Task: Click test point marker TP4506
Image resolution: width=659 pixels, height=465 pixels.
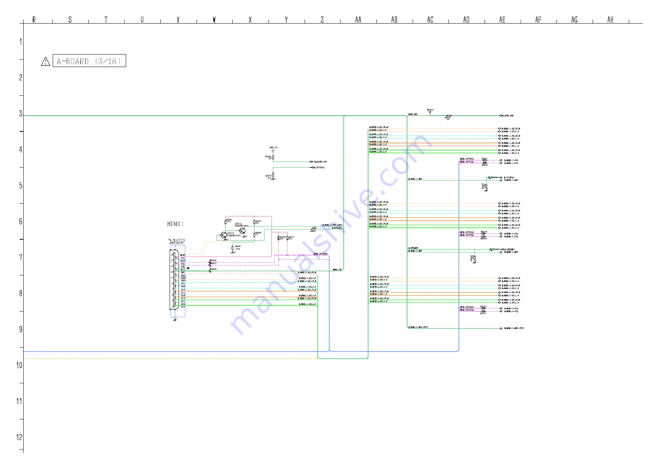Action: click(x=209, y=263)
